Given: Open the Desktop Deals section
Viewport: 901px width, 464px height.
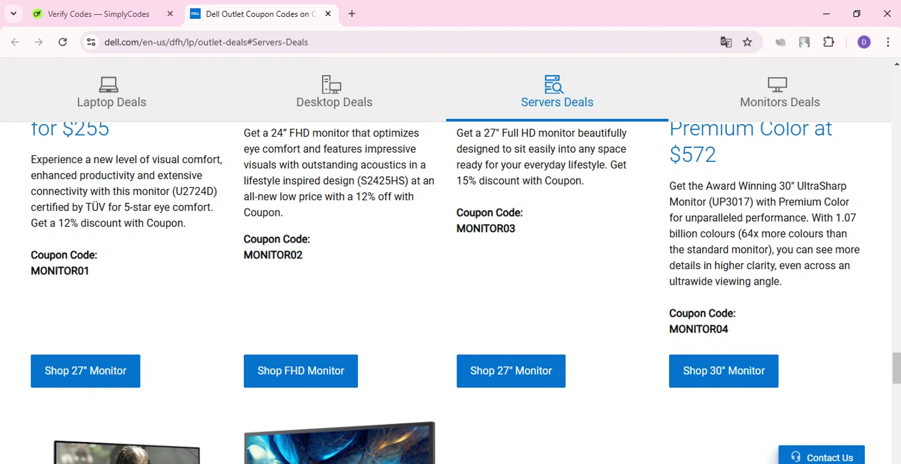Looking at the screenshot, I should pos(334,102).
